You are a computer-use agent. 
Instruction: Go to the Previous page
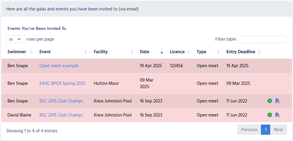249,130
